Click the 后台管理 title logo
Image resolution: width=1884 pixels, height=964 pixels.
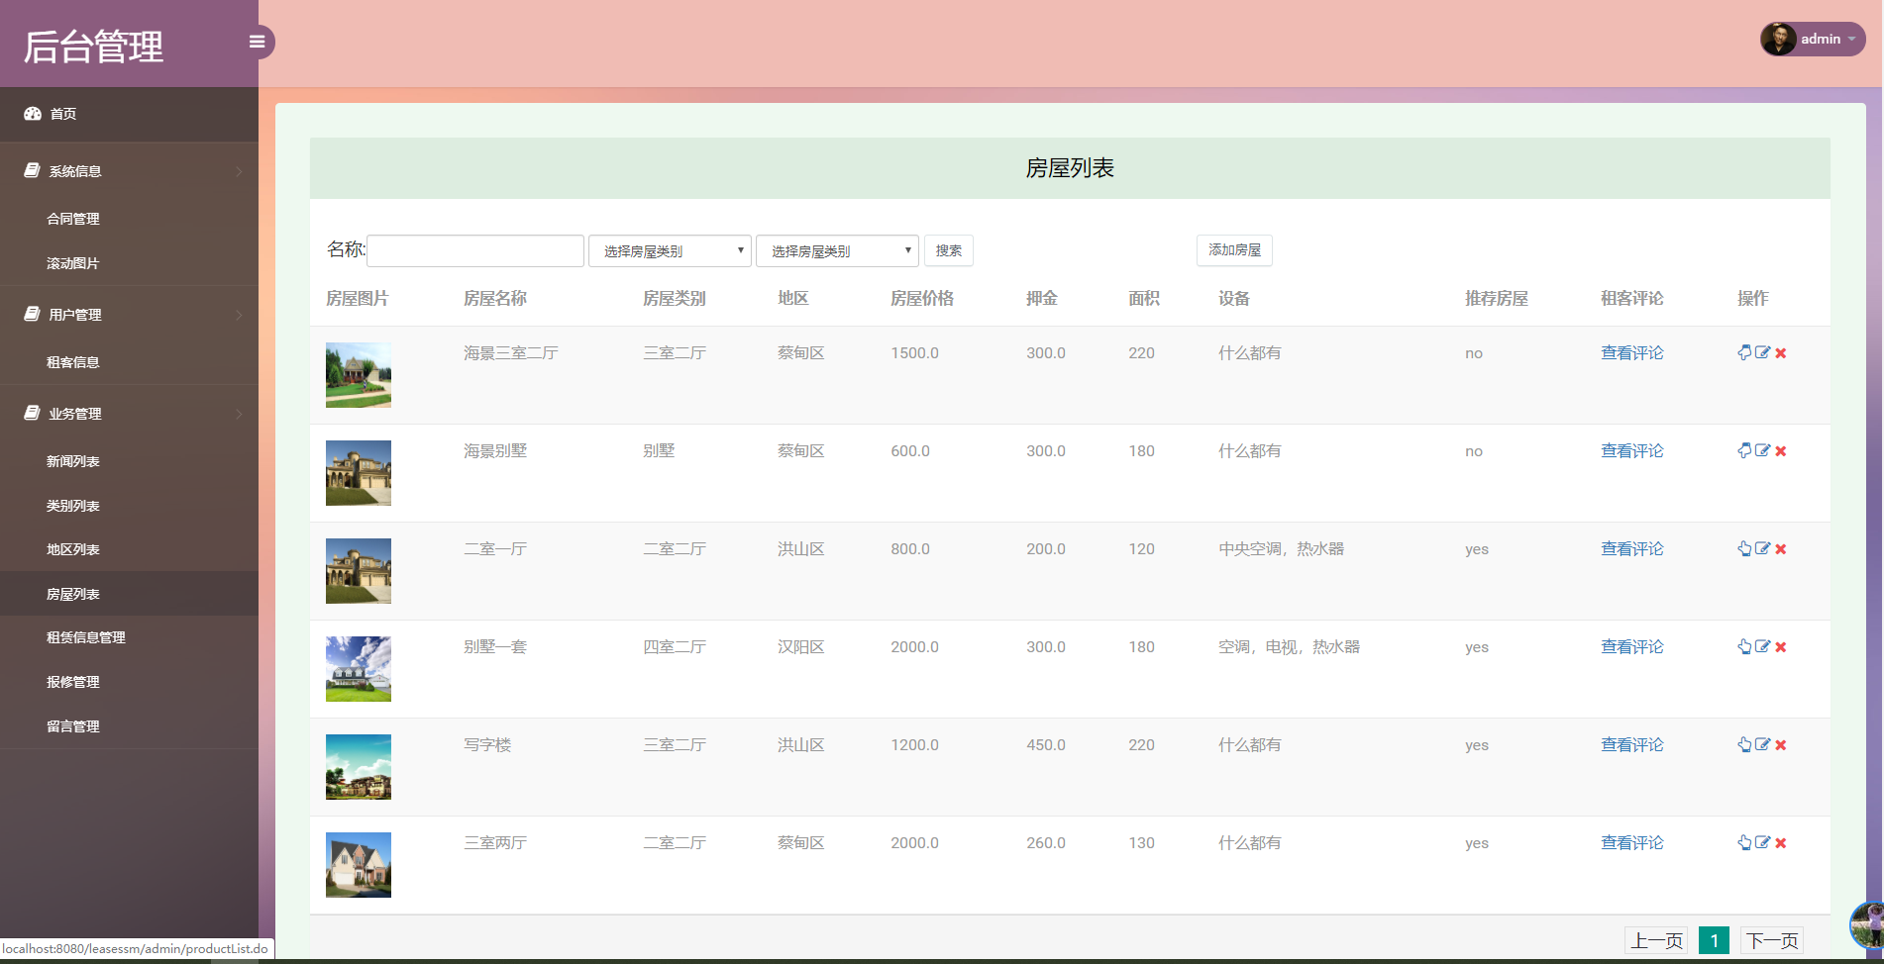(x=93, y=47)
